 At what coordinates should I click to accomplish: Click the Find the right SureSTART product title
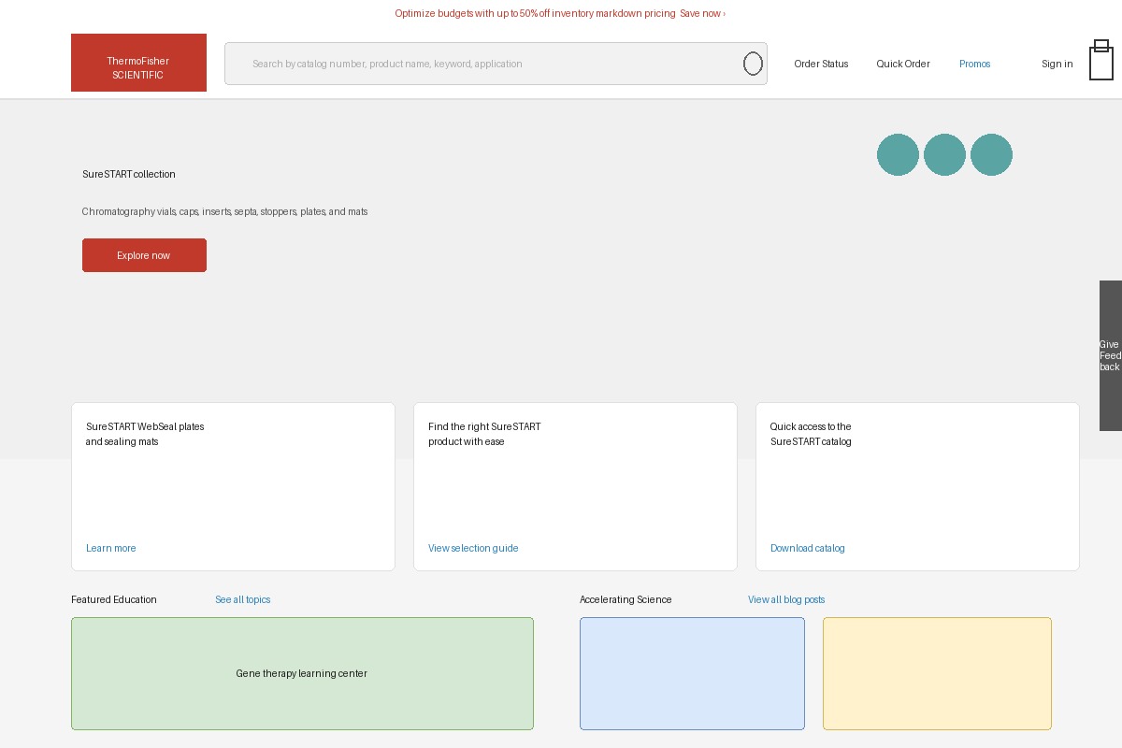click(x=484, y=434)
